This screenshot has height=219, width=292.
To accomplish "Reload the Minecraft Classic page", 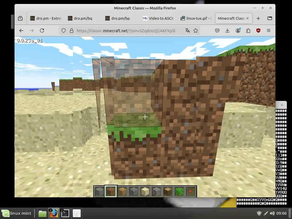I will click(42, 31).
